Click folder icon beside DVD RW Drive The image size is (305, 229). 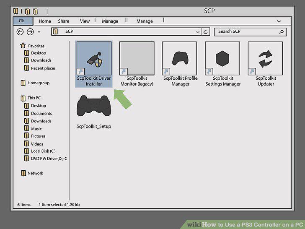(x=26, y=158)
